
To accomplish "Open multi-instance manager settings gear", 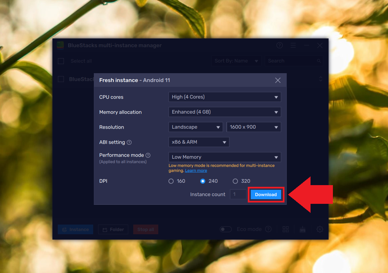I will coord(320,229).
